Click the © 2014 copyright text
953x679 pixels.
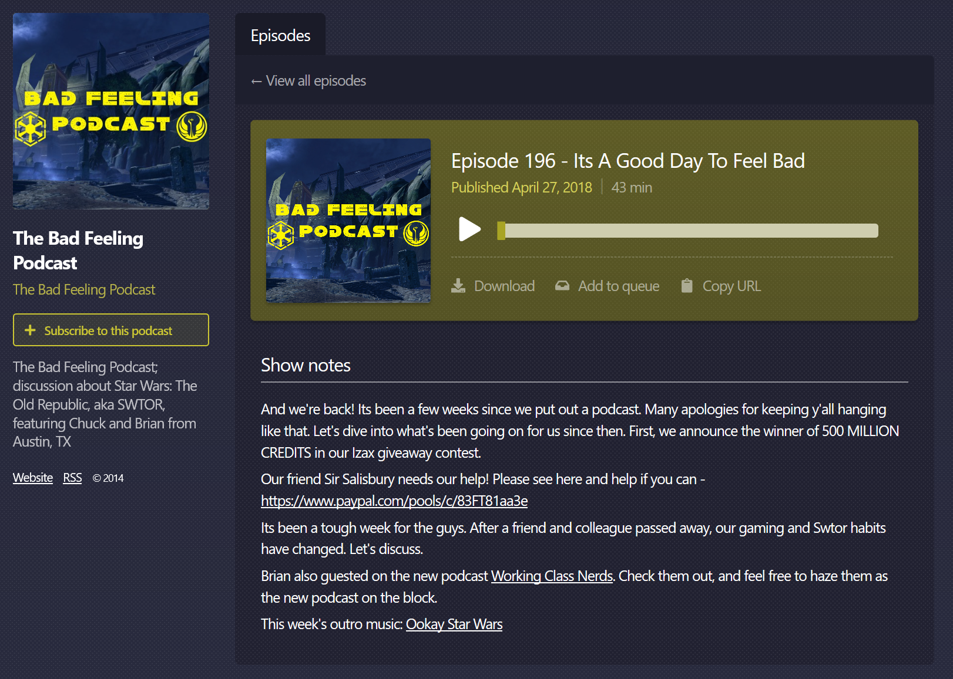108,478
